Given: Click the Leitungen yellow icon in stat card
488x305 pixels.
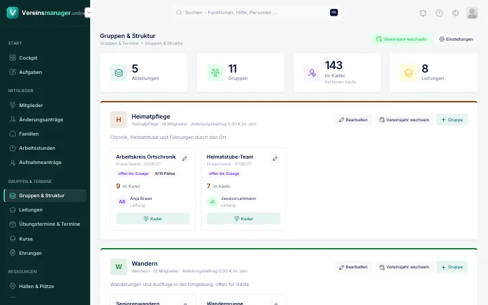Looking at the screenshot, I should (409, 73).
